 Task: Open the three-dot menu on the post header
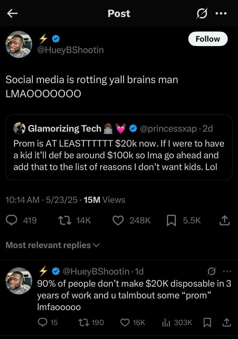coord(221,13)
